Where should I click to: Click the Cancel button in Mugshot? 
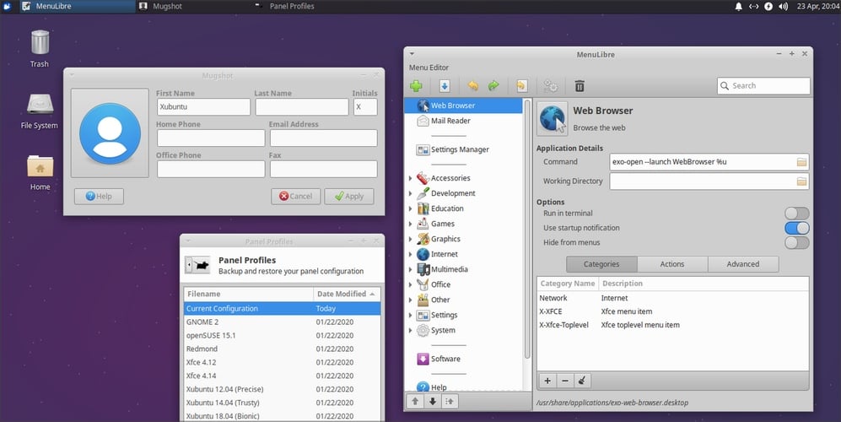coord(295,197)
